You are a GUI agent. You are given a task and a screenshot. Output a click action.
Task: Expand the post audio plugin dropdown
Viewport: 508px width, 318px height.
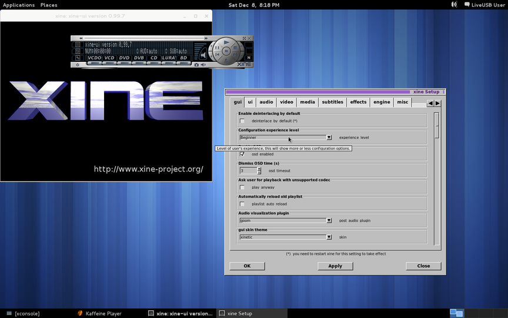329,221
